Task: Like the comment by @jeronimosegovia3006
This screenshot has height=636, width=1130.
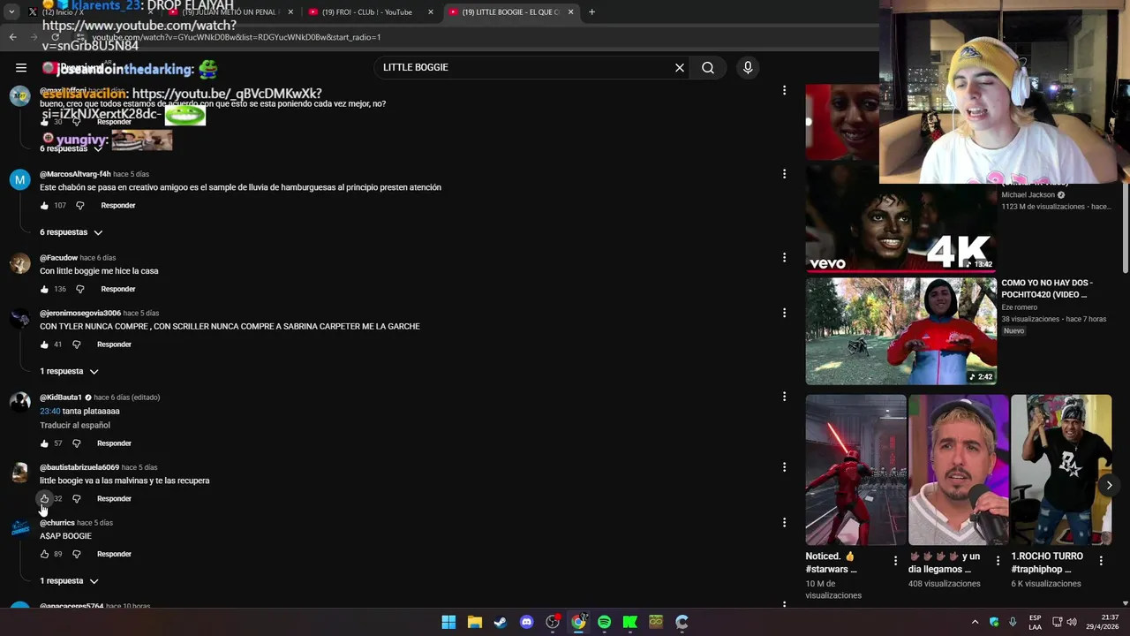Action: pyautogui.click(x=44, y=344)
